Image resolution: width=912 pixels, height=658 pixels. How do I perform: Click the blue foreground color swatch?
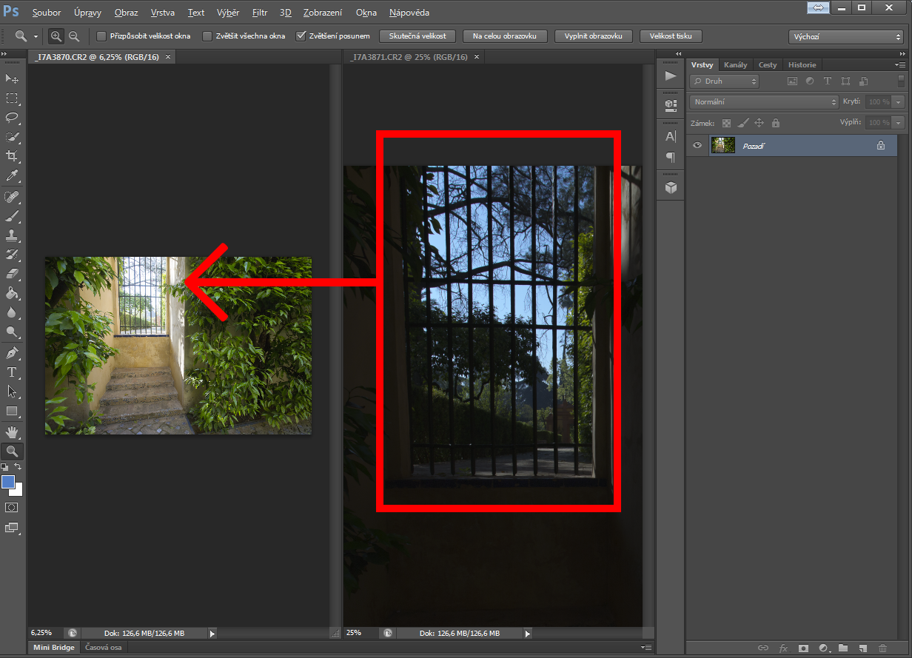[x=8, y=482]
